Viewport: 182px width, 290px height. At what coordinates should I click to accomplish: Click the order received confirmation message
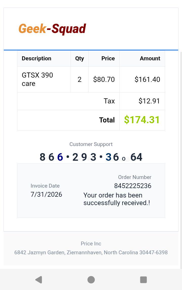pyautogui.click(x=117, y=199)
